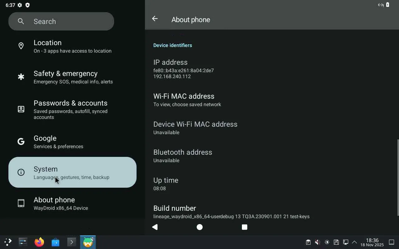This screenshot has height=249, width=399.
Task: Expand the hidden system tray icons arrow
Action: point(354,242)
